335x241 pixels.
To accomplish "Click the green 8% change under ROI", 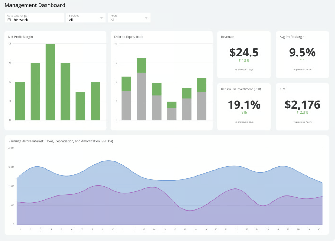I will click(x=244, y=112).
